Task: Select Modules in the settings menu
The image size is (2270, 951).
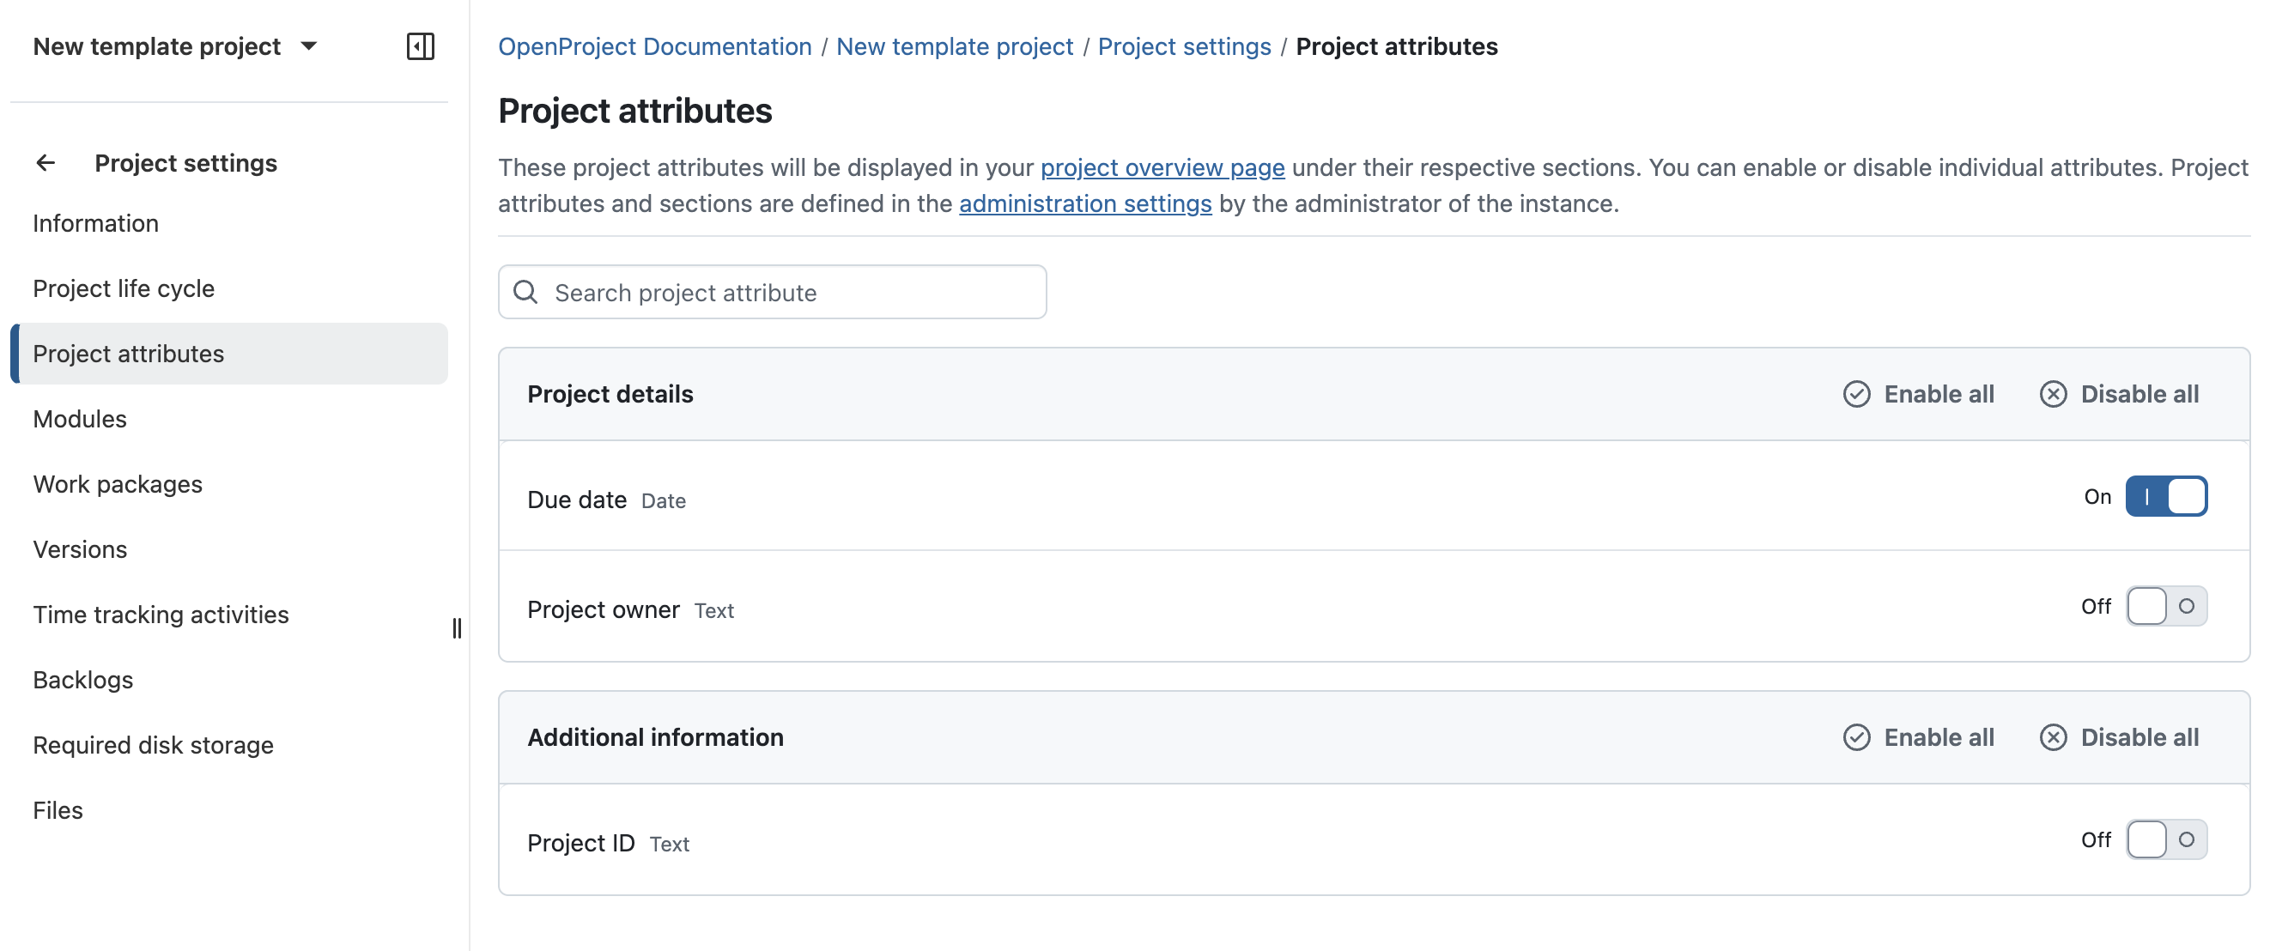Action: click(x=79, y=418)
